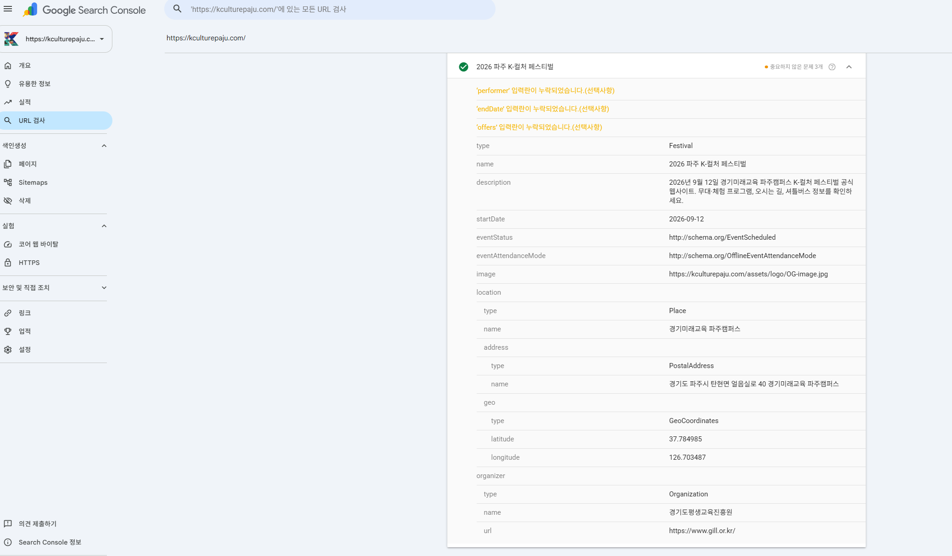Viewport: 952px width, 556px height.
Task: Open the HTTPS report
Action: (x=56, y=263)
